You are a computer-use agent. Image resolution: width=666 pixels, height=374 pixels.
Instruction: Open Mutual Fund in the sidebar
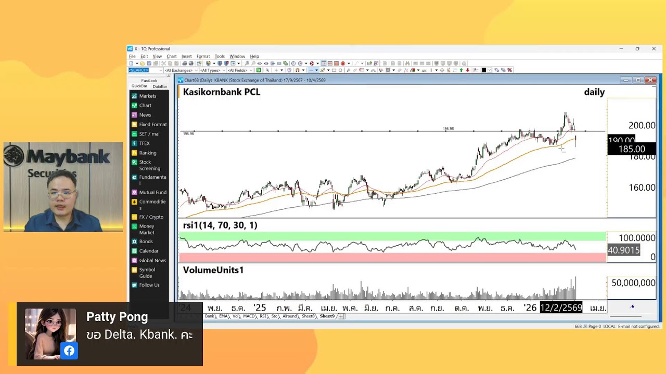click(152, 192)
